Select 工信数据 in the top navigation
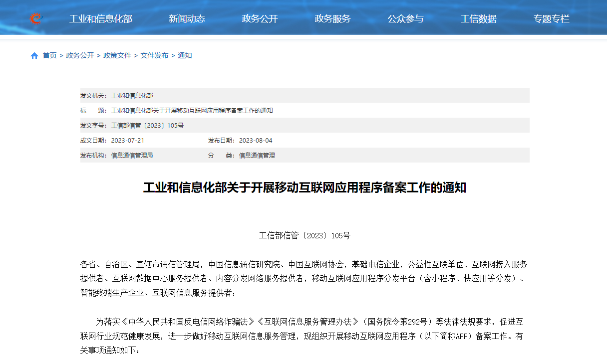This screenshot has width=607, height=362. coord(478,19)
